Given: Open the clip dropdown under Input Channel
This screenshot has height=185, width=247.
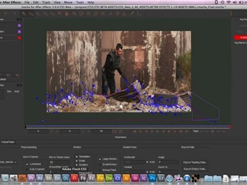Looking at the screenshot, I should click(x=8, y=162).
